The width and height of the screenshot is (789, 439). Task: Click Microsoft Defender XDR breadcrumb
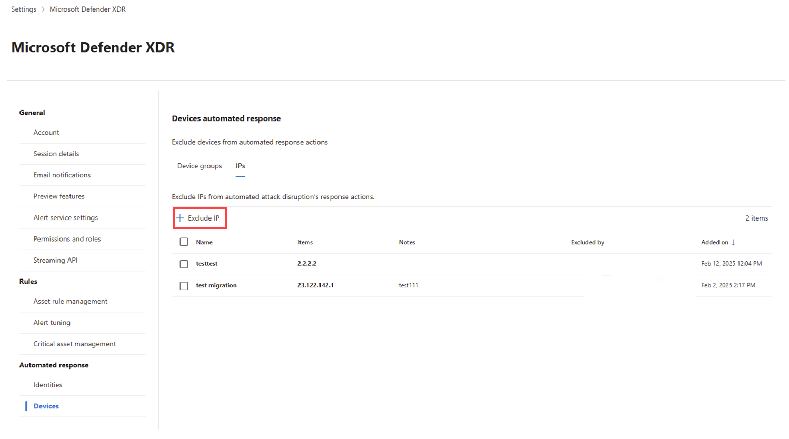[87, 9]
